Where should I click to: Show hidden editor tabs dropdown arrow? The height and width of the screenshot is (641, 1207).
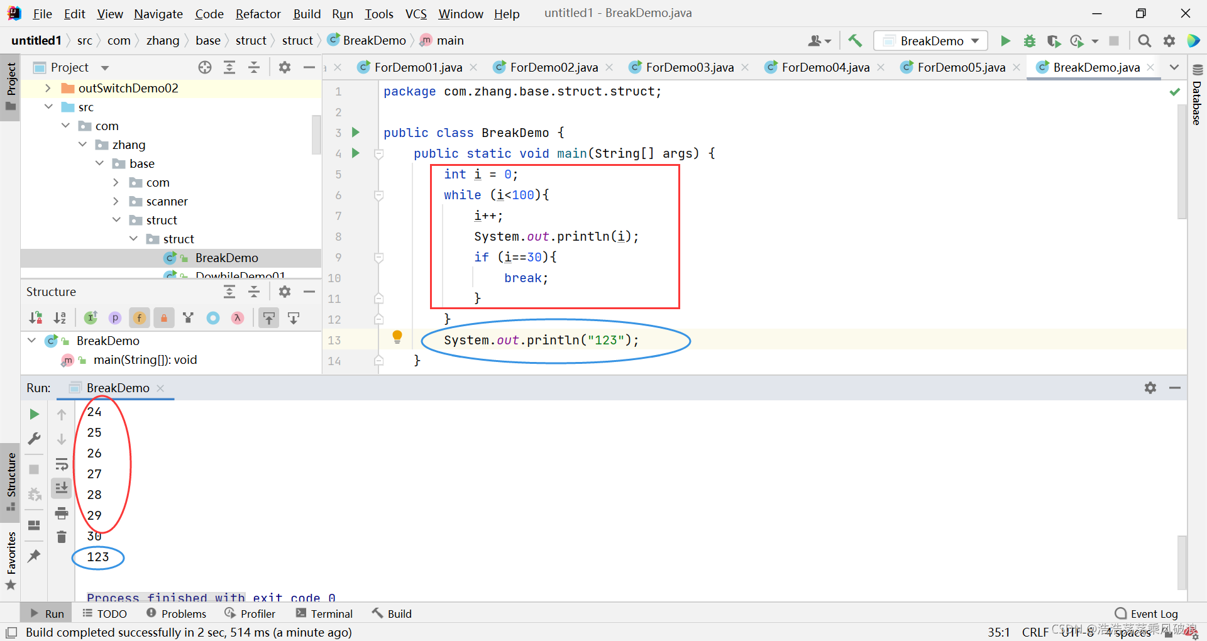[x=1174, y=67]
